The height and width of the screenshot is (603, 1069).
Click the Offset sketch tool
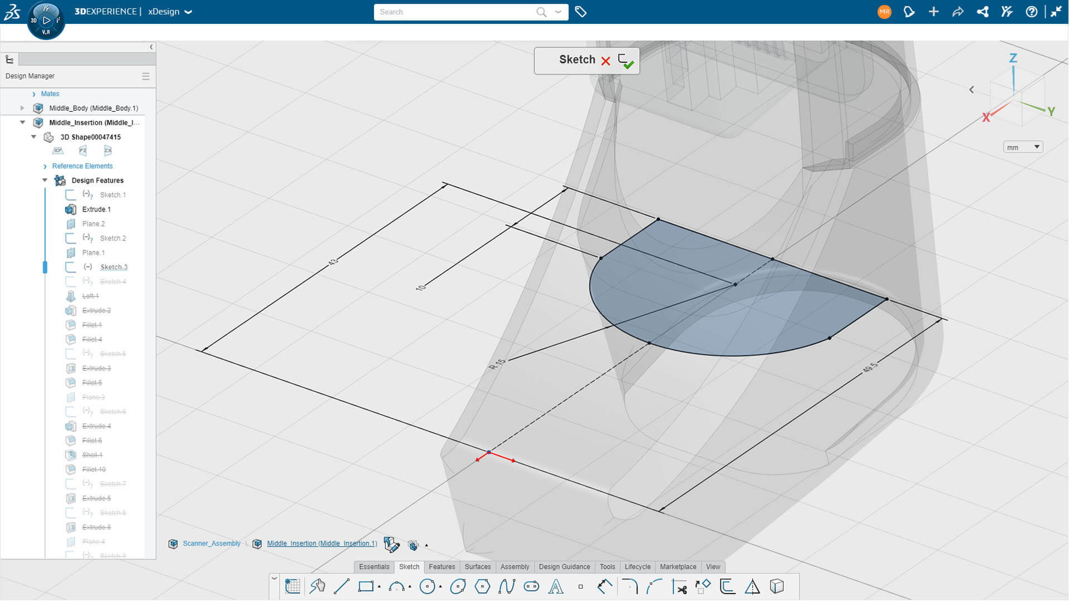pyautogui.click(x=727, y=586)
